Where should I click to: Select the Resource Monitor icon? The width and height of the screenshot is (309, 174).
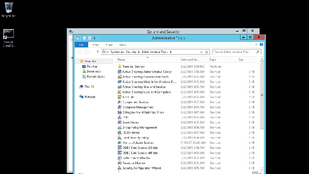(119, 163)
